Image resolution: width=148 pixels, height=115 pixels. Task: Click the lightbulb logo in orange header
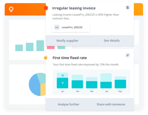click(11, 9)
